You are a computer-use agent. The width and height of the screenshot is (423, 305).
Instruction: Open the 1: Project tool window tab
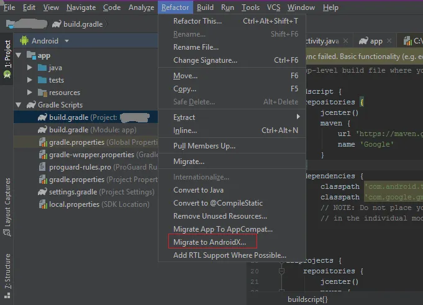click(7, 58)
